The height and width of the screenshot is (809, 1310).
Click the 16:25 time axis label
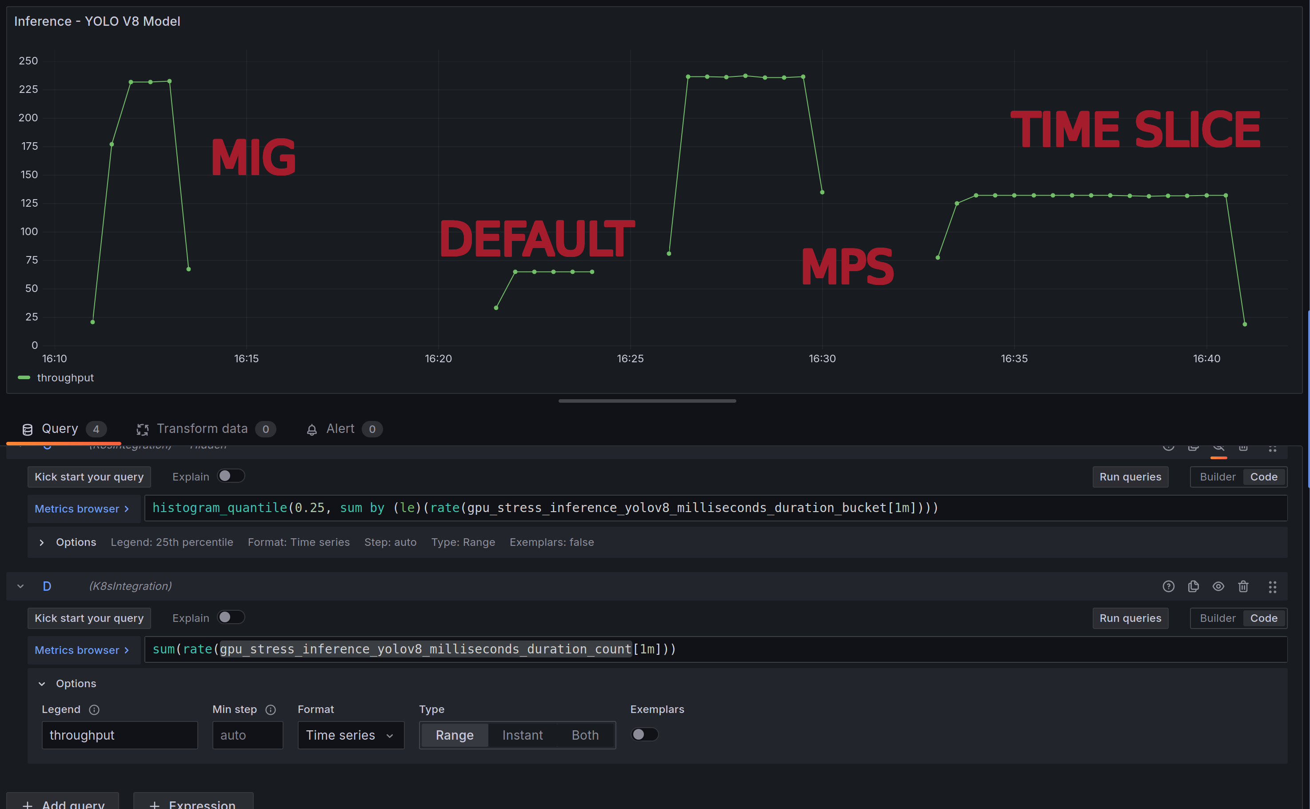pyautogui.click(x=630, y=358)
